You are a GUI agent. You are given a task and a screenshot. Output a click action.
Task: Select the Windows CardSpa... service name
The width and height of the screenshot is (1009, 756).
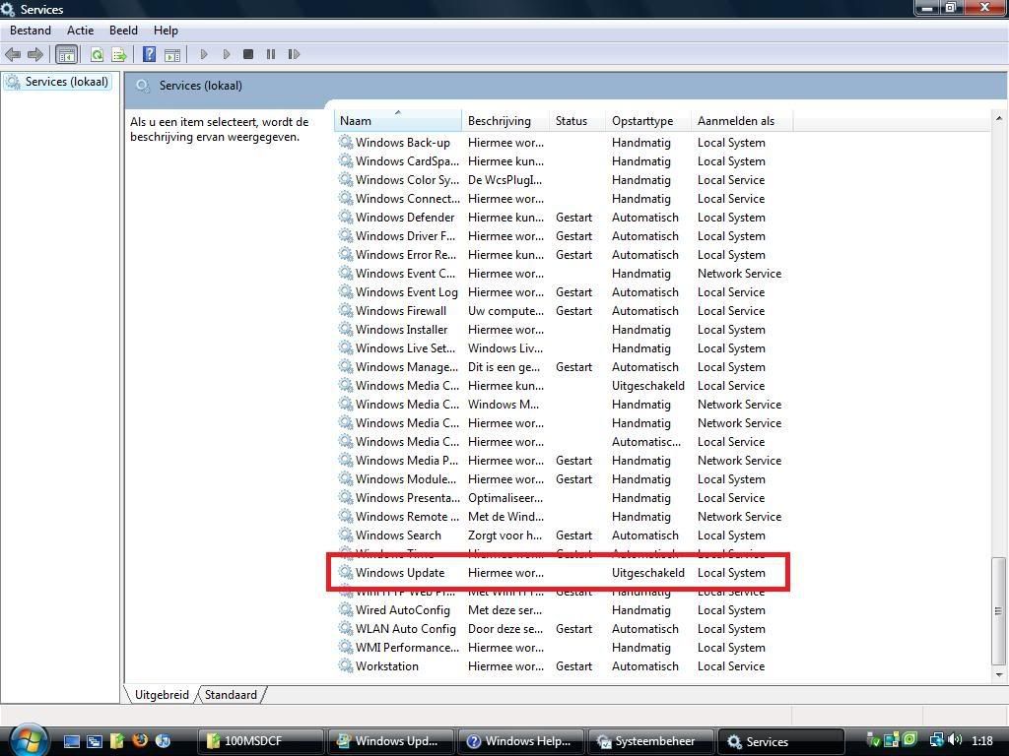[407, 160]
